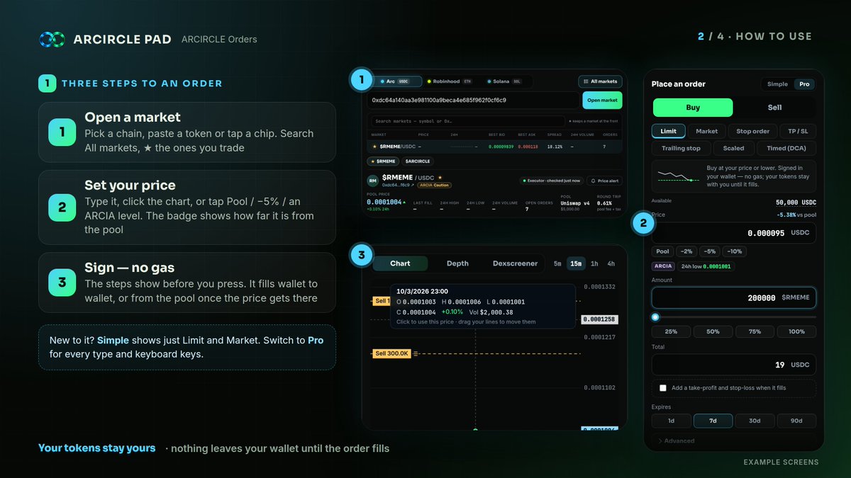Image resolution: width=851 pixels, height=478 pixels.
Task: Tick the take-profit and stop-loss checkbox
Action: click(663, 388)
